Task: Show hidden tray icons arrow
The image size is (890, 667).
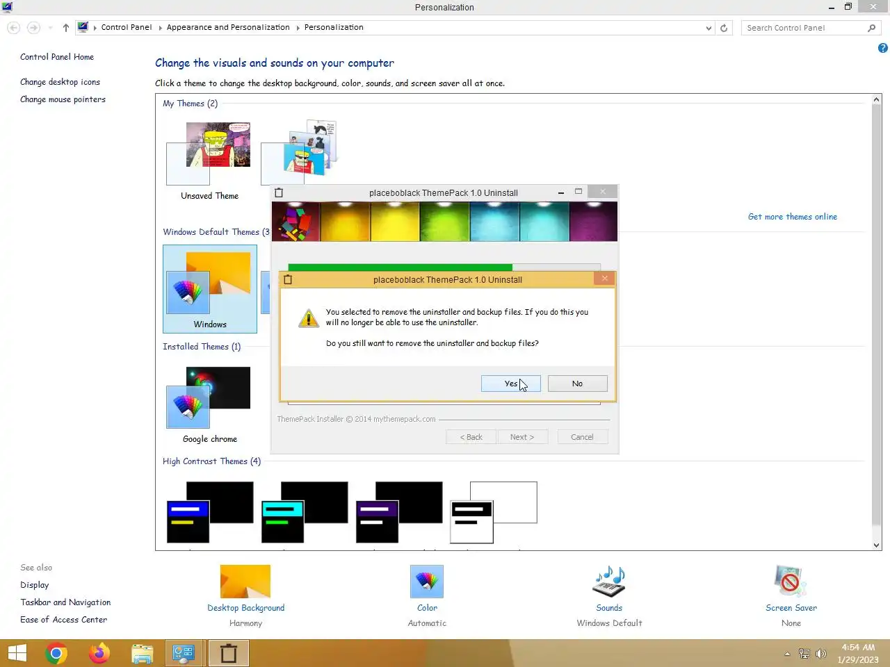Action: (787, 654)
